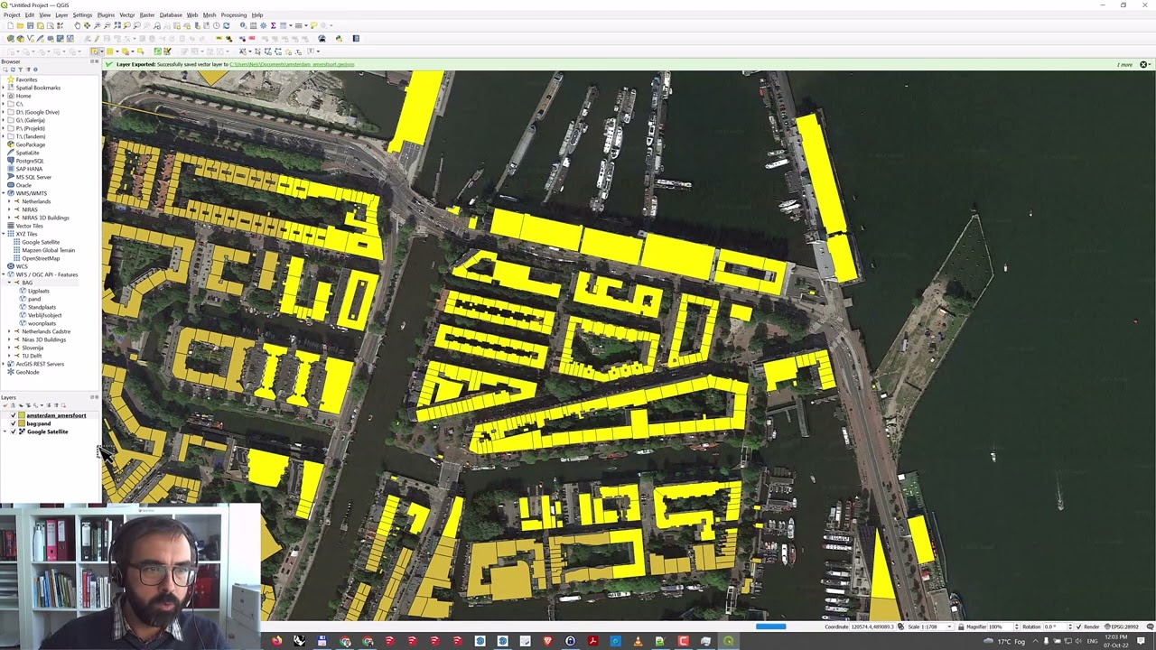Click the Zoom Full extent icon

117,25
